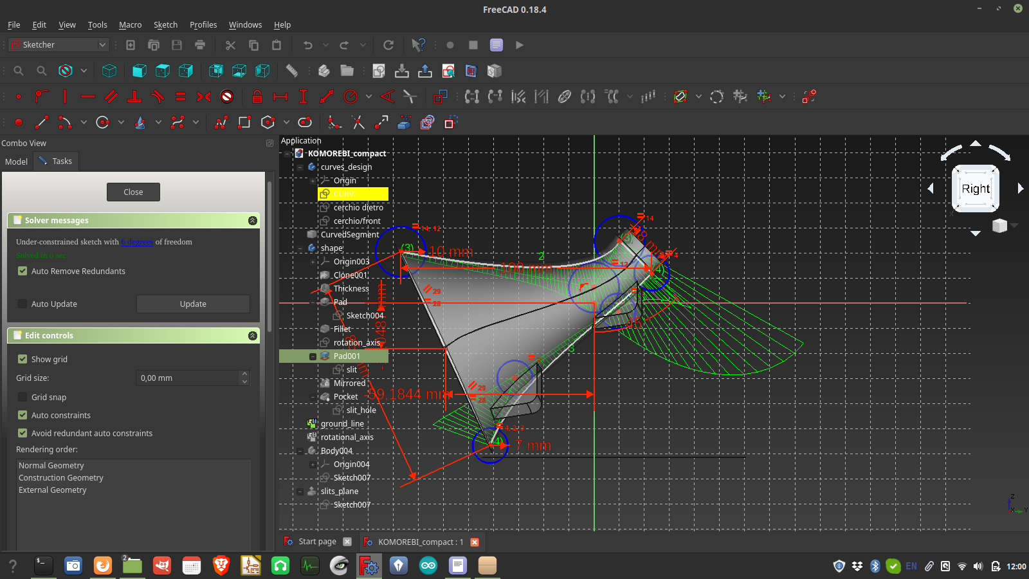Open the undo history dropdown

tap(325, 45)
